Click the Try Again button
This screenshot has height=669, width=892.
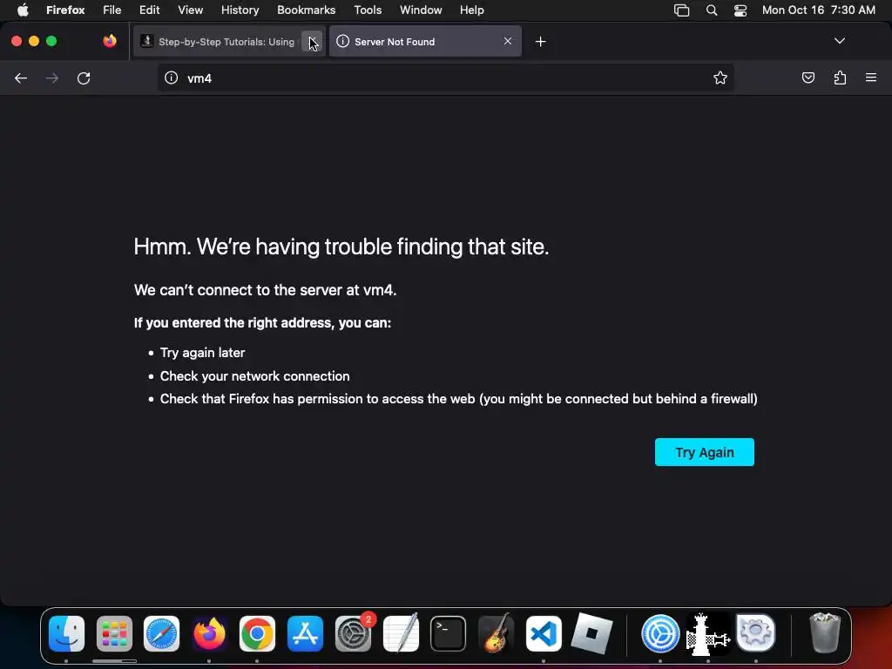pyautogui.click(x=704, y=452)
